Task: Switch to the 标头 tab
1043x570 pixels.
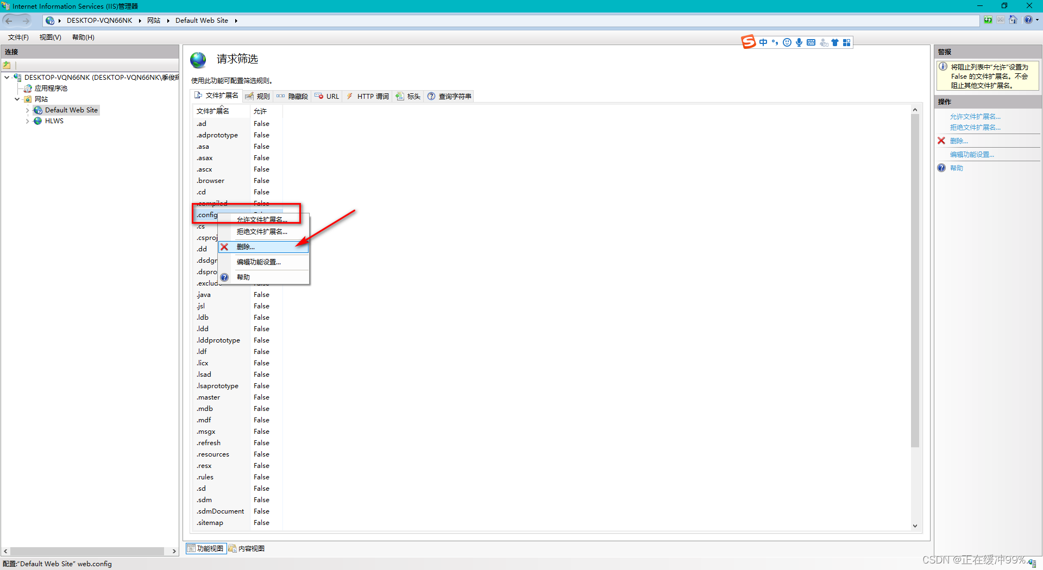Action: 408,96
